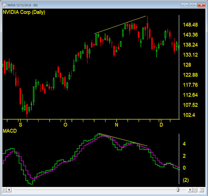Screen dimensions: 208x196
Task: Maximize the NVDA chart window
Action: pos(193,5)
